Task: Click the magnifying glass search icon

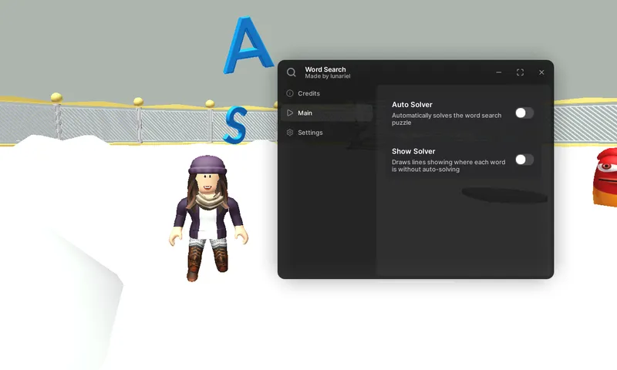Action: click(292, 72)
